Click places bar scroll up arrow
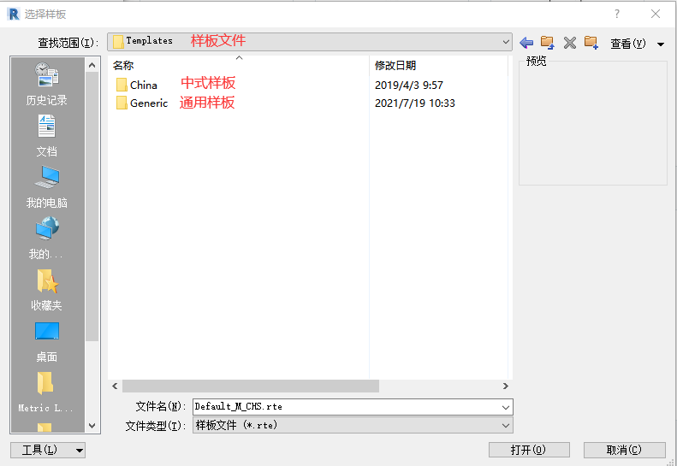Viewport: 677px width, 466px height. (92, 65)
